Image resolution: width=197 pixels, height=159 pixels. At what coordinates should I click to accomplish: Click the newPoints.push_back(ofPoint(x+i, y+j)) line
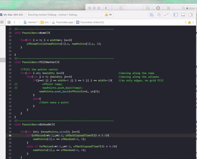69,91
